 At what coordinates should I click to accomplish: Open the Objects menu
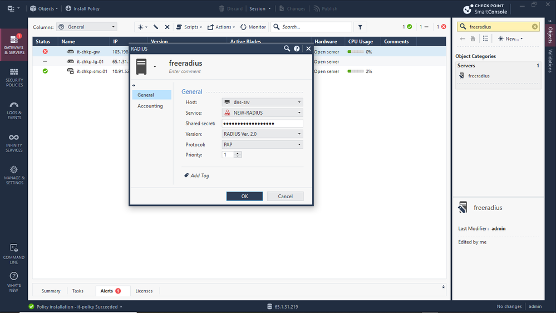(x=44, y=8)
